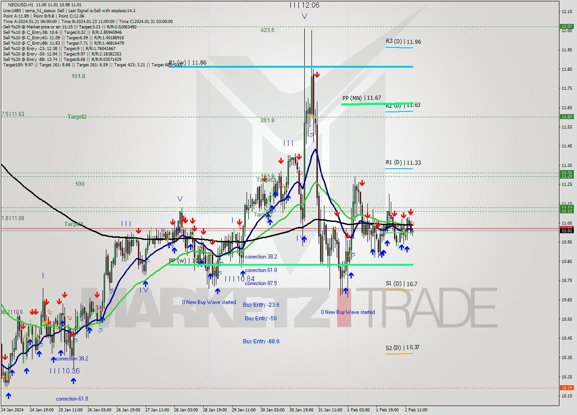Click the '29 Jan 11:00' time axis label

tap(244, 410)
